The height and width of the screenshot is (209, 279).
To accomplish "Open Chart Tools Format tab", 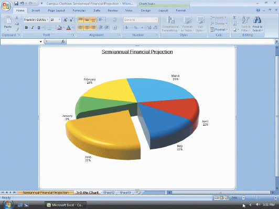I will tap(180, 10).
